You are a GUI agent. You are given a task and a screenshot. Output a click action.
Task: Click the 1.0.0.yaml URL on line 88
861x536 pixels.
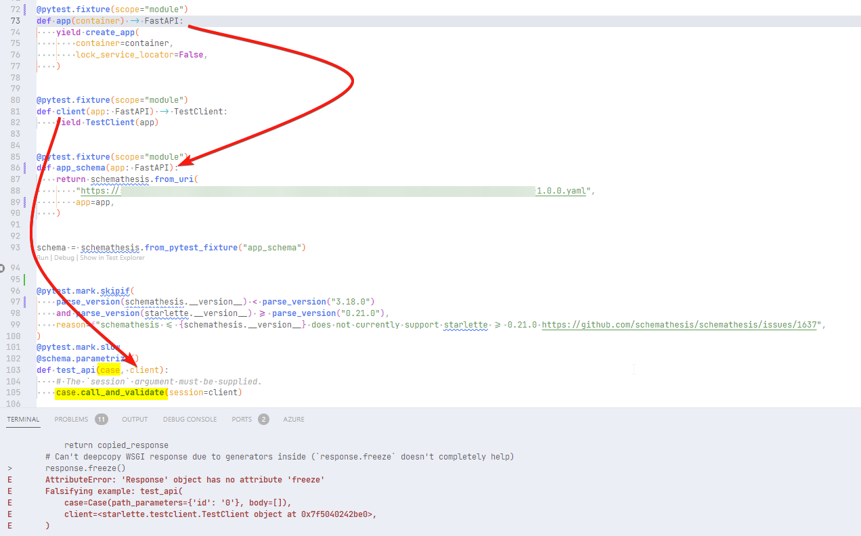(x=560, y=190)
